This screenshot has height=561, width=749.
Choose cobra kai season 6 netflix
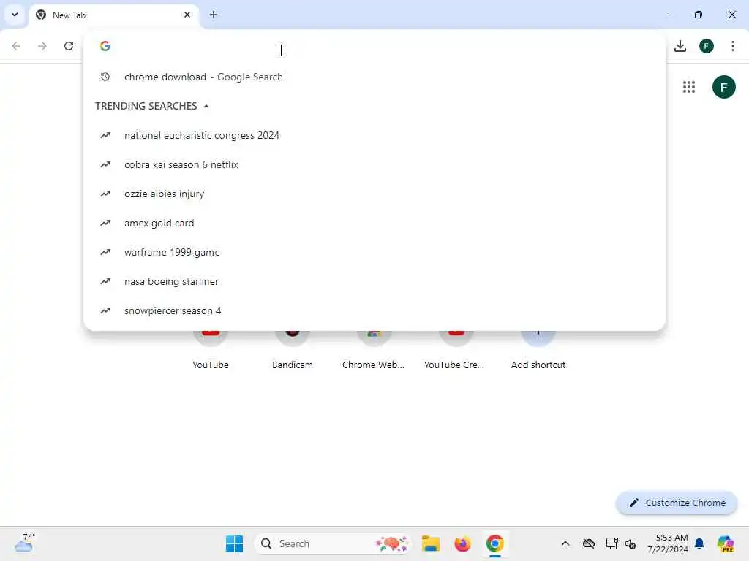374,164
